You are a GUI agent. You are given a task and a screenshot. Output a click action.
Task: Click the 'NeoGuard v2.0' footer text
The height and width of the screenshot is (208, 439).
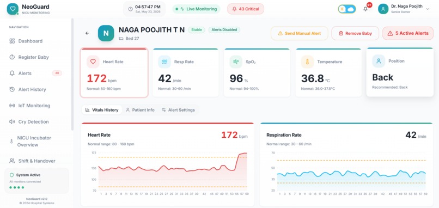[36, 199]
